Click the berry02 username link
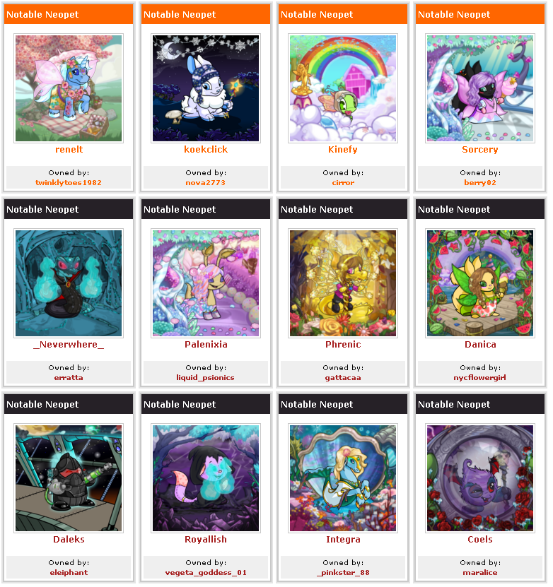 [482, 184]
